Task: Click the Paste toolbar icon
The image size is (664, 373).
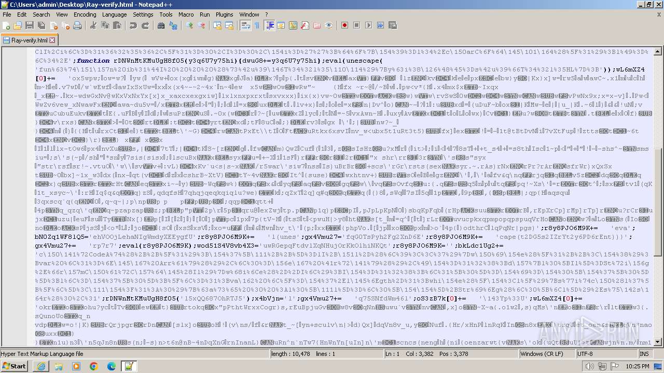Action: click(x=117, y=25)
